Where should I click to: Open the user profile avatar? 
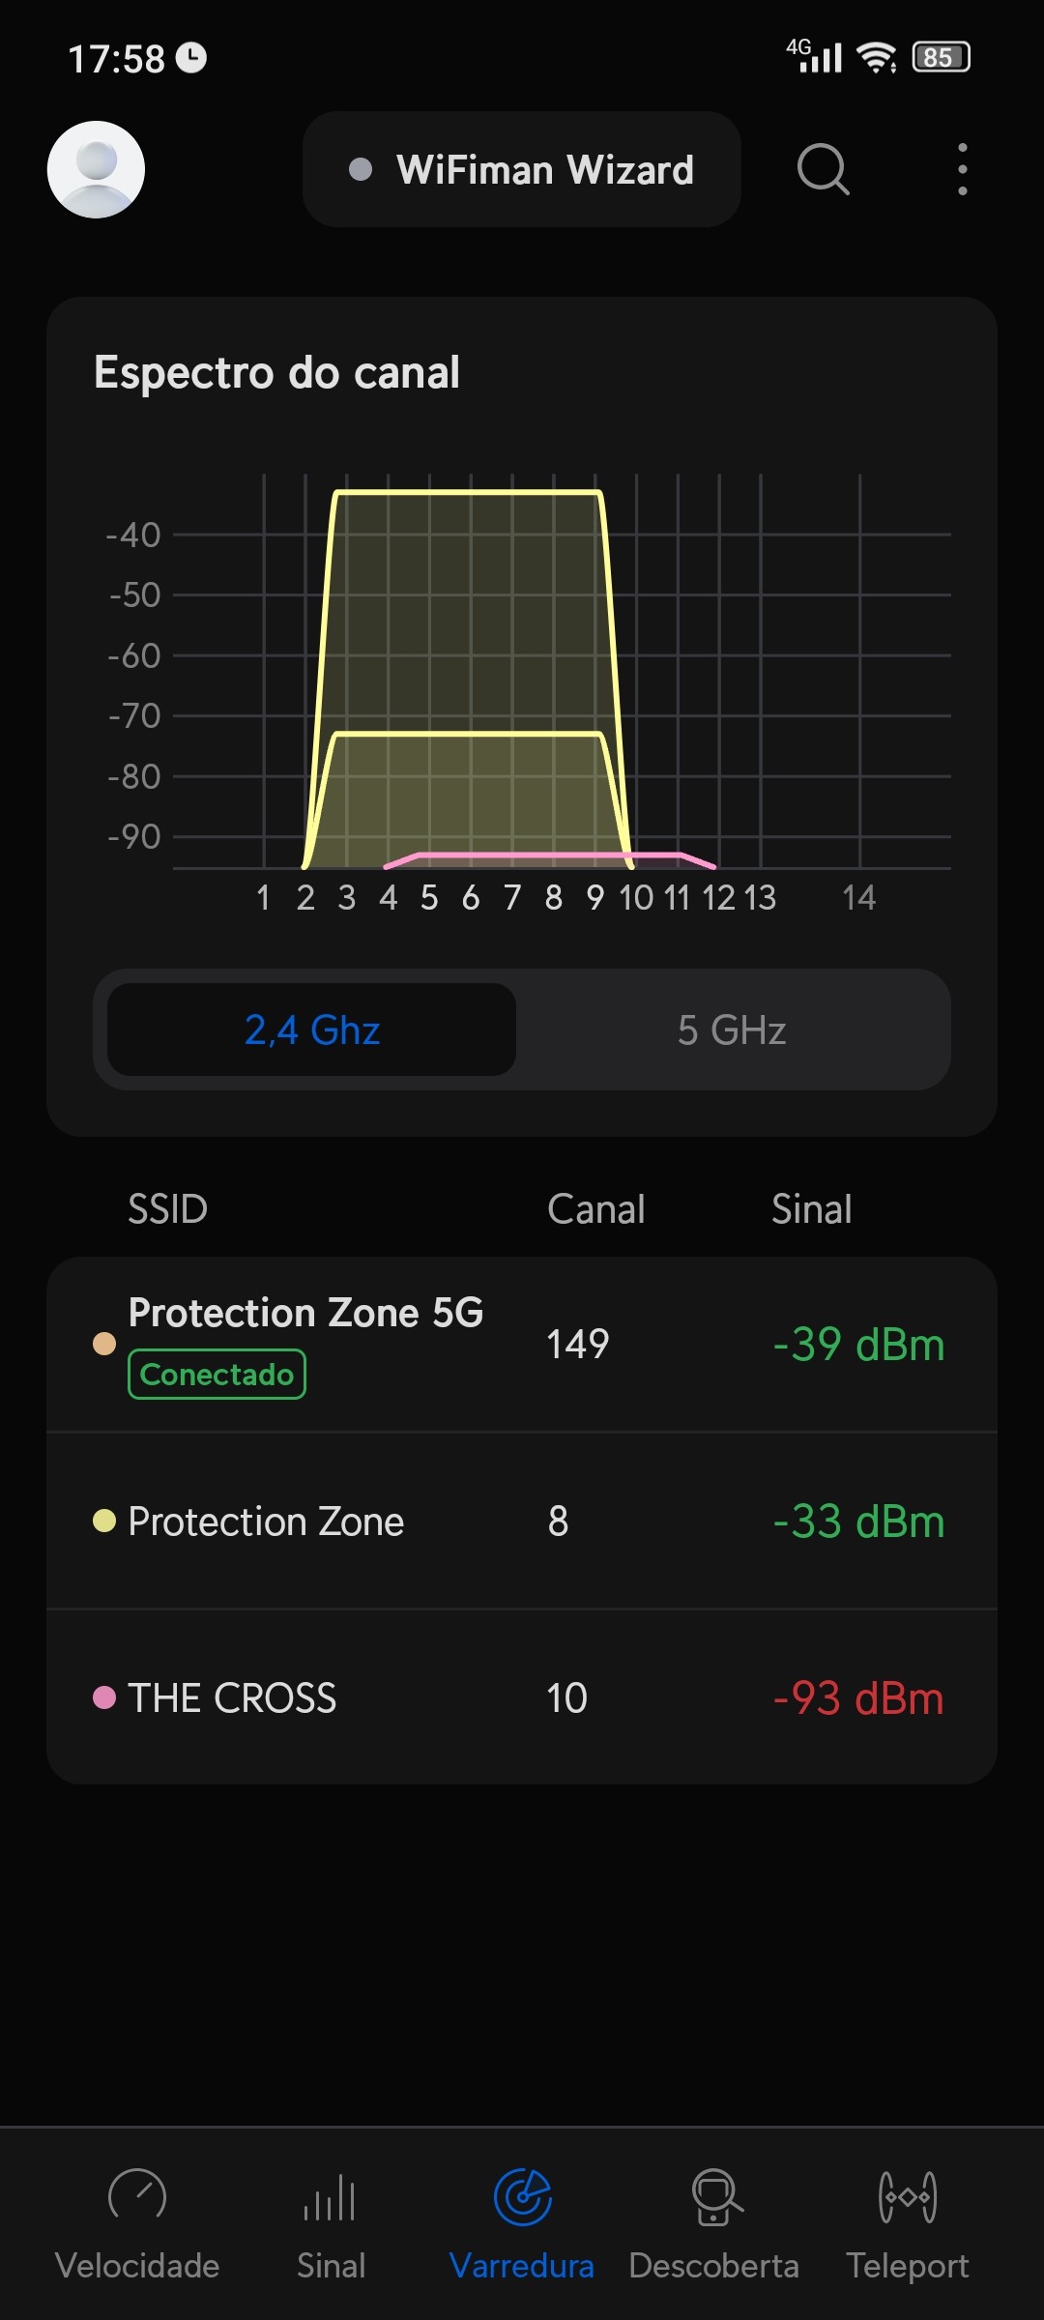coord(96,169)
